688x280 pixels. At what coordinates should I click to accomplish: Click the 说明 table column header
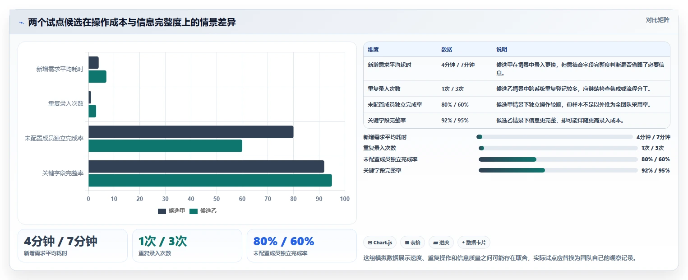(x=502, y=49)
